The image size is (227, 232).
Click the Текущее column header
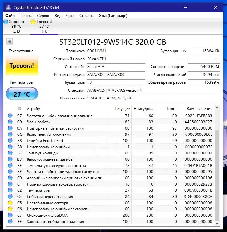tap(120, 109)
